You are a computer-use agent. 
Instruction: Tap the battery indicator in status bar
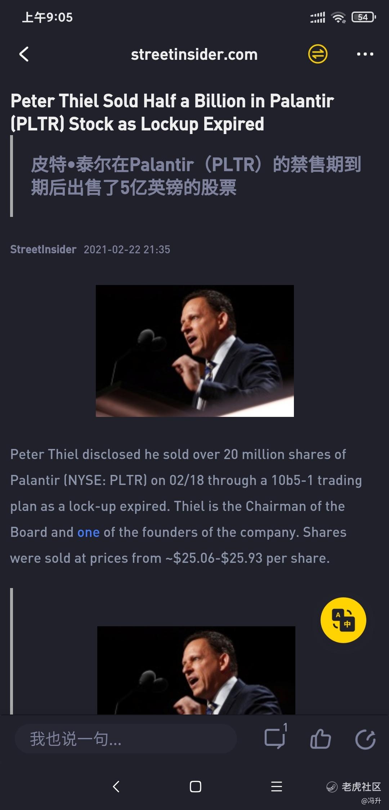pos(363,17)
